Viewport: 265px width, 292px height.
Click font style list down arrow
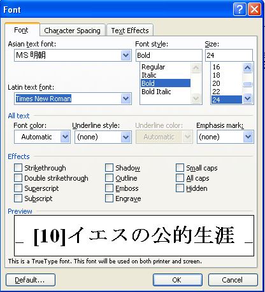pos(196,99)
